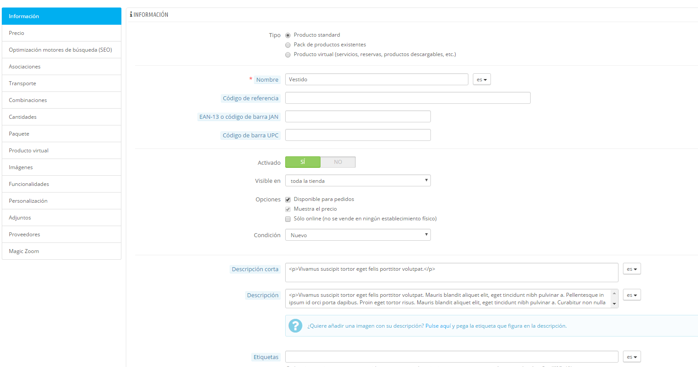Click the image tag help link text
The width and height of the screenshot is (698, 367).
point(437,326)
